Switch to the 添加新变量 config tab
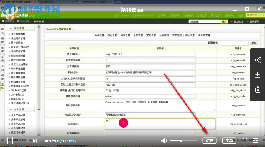The width and height of the screenshot is (265, 147). pos(204,35)
